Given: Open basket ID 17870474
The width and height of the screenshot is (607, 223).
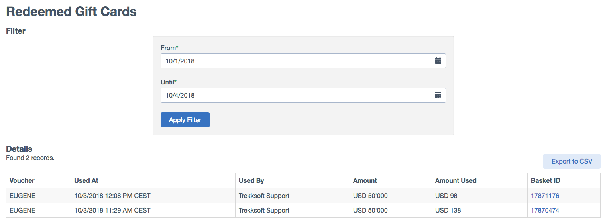Looking at the screenshot, I should pos(545,210).
